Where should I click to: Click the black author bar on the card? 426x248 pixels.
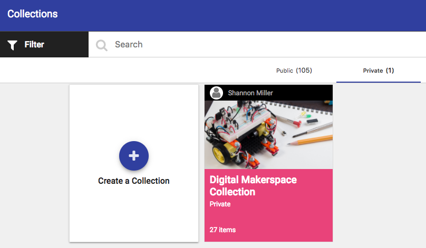306,93
